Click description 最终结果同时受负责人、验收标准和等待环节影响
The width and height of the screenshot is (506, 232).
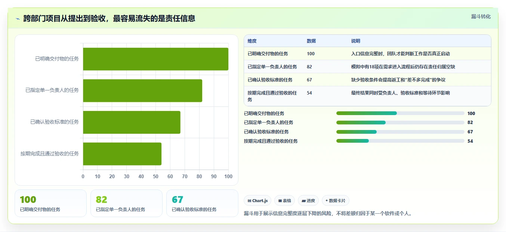pos(401,93)
